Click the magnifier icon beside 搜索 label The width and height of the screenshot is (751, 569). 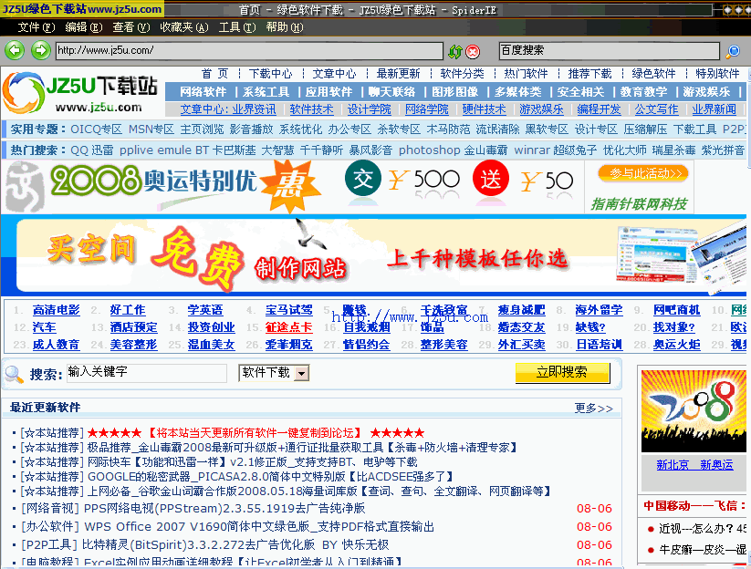coord(14,374)
